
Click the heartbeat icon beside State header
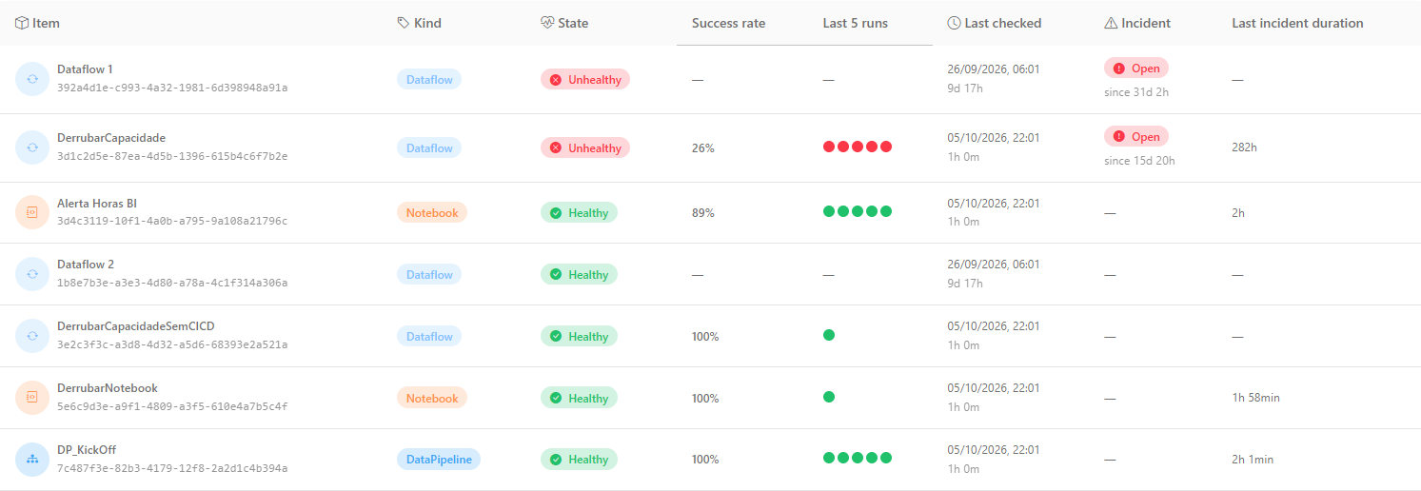point(547,23)
